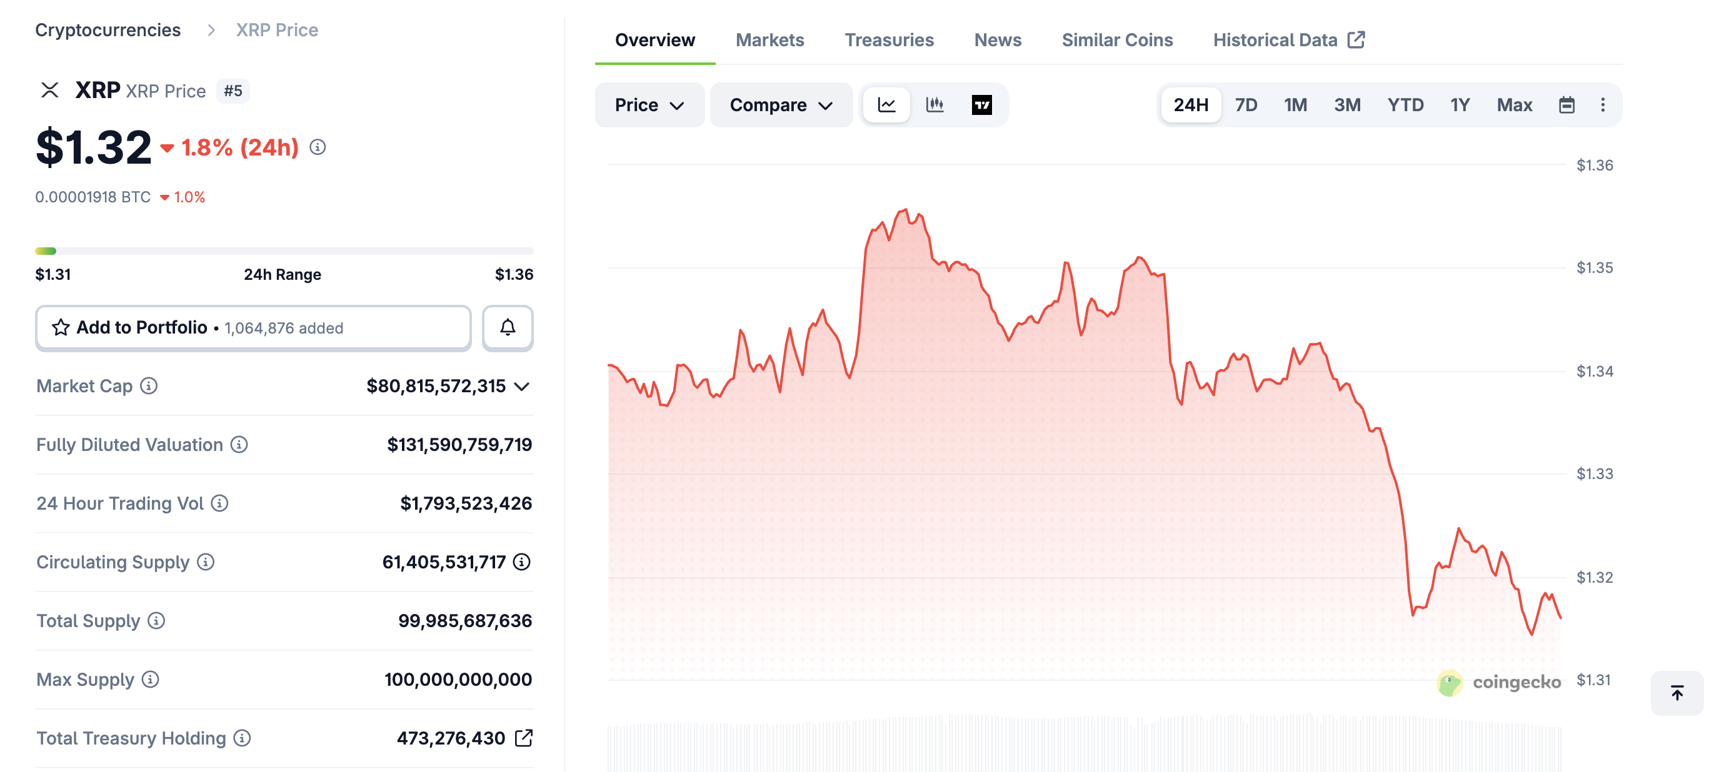Enable the Max chart range
Image resolution: width=1729 pixels, height=772 pixels.
pos(1514,105)
